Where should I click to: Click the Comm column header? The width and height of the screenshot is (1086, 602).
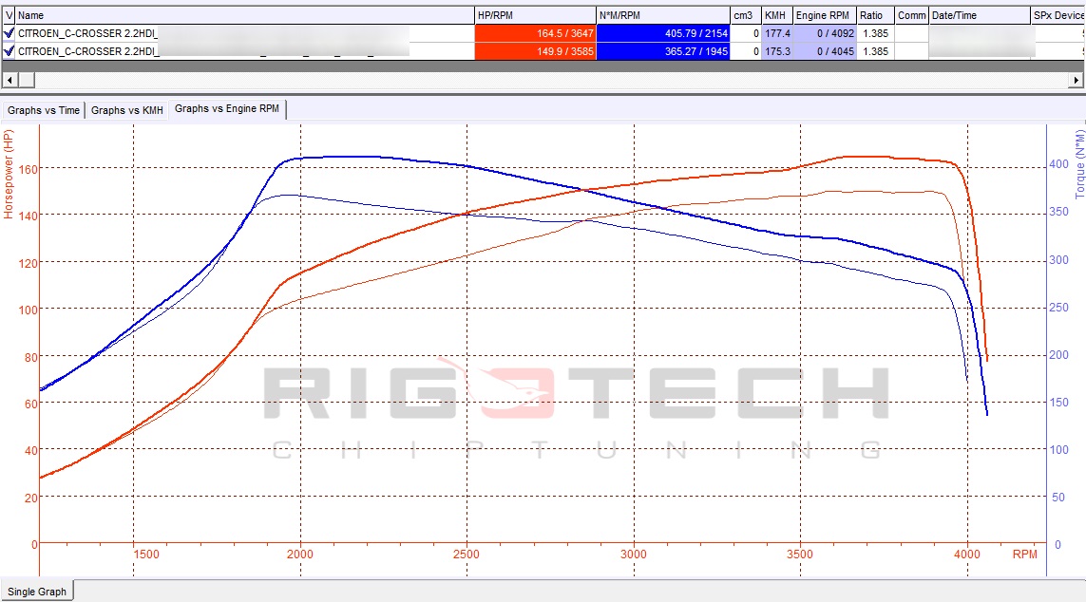coord(911,15)
